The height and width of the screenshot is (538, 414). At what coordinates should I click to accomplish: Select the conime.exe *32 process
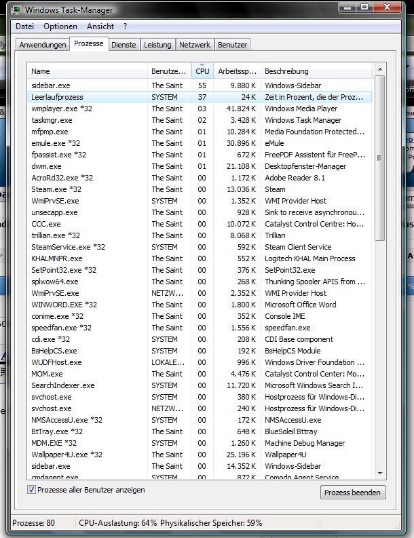pyautogui.click(x=200, y=316)
